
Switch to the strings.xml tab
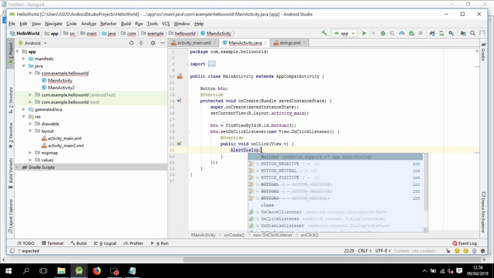tap(289, 43)
